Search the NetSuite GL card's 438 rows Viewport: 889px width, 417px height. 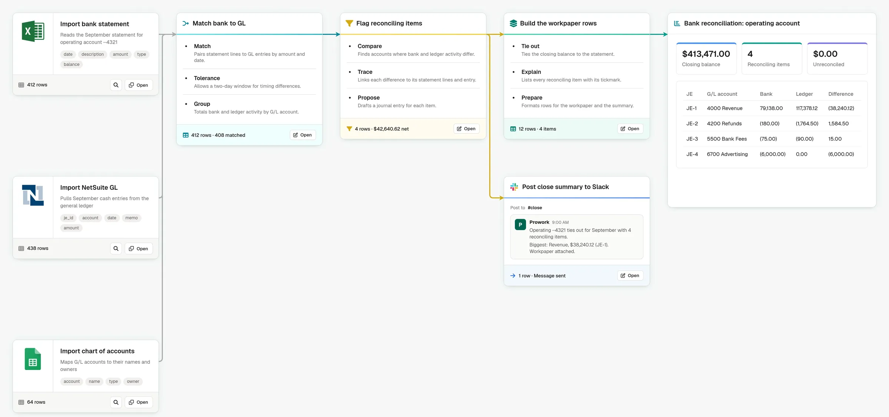tap(116, 249)
